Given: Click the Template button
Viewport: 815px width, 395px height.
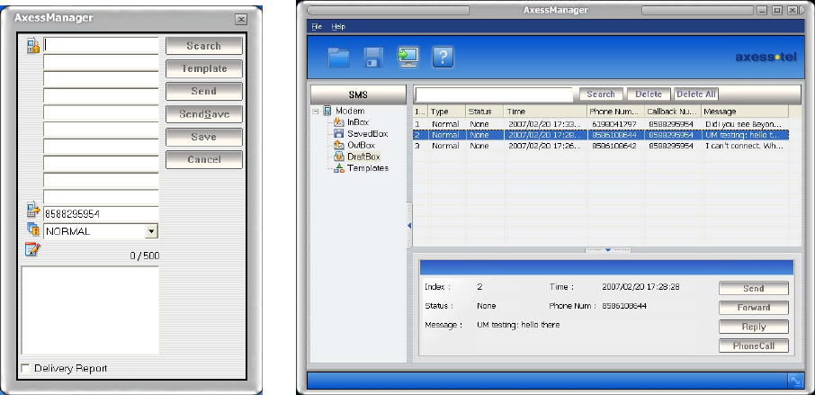Looking at the screenshot, I should click(x=203, y=68).
